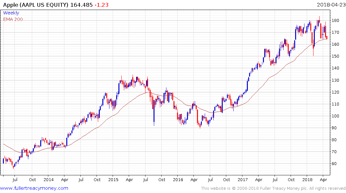Image resolution: width=346 pixels, height=193 pixels.
Task: Click the 2015 time axis label
Action: (113, 179)
